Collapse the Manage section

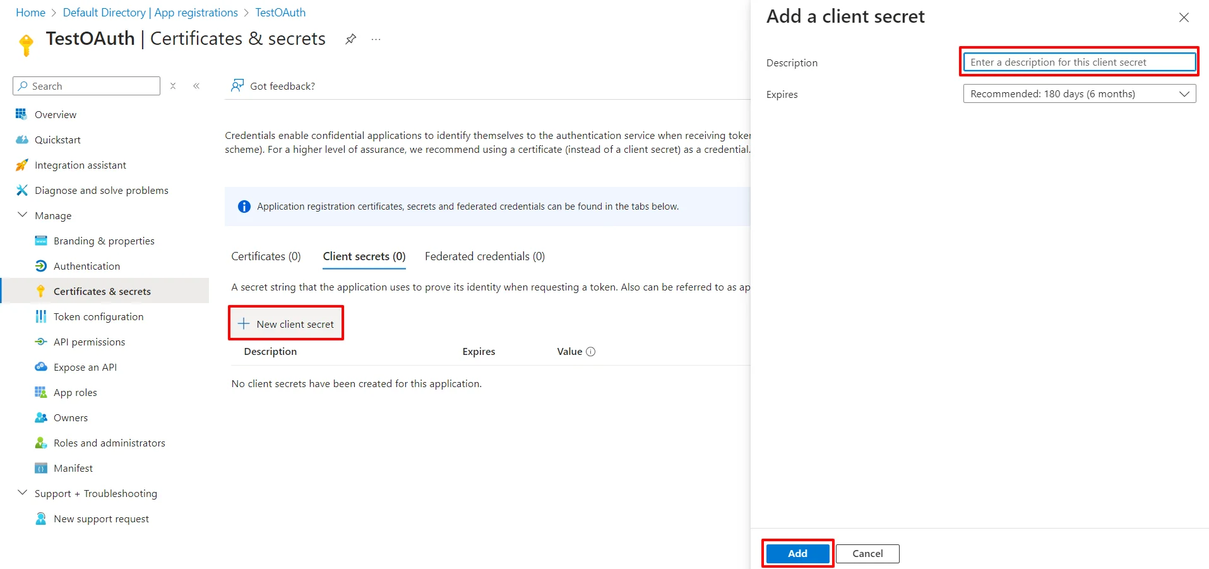pyautogui.click(x=23, y=215)
